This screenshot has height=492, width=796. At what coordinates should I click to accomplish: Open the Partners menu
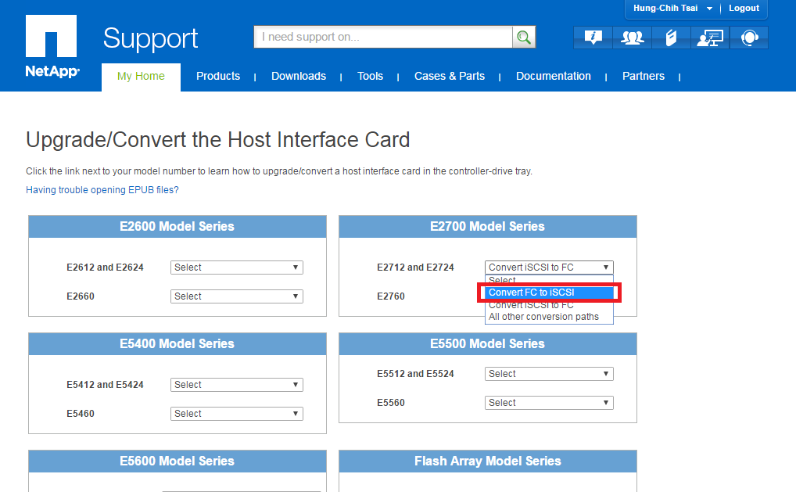pos(644,76)
